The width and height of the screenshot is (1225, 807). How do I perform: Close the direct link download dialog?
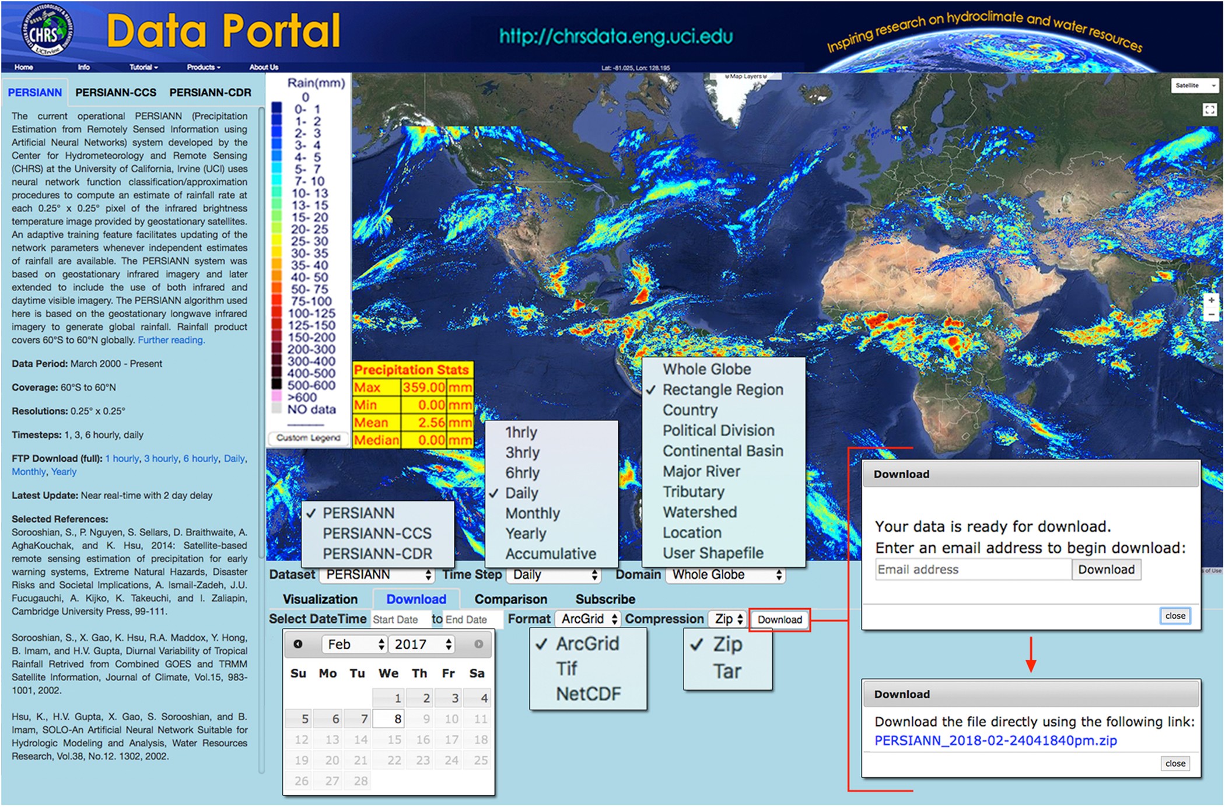[1175, 763]
